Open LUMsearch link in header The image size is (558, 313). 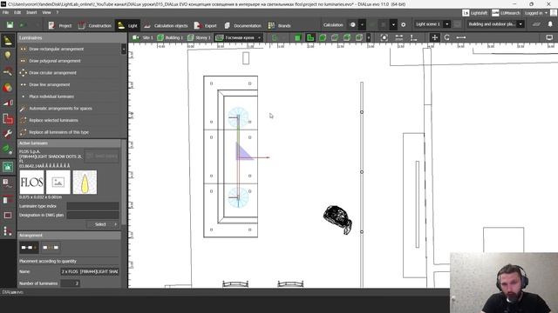coord(506,13)
